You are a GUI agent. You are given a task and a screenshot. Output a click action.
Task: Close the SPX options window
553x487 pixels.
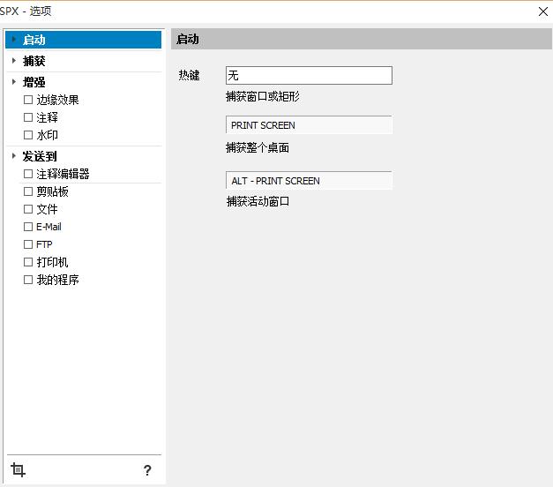tap(542, 11)
